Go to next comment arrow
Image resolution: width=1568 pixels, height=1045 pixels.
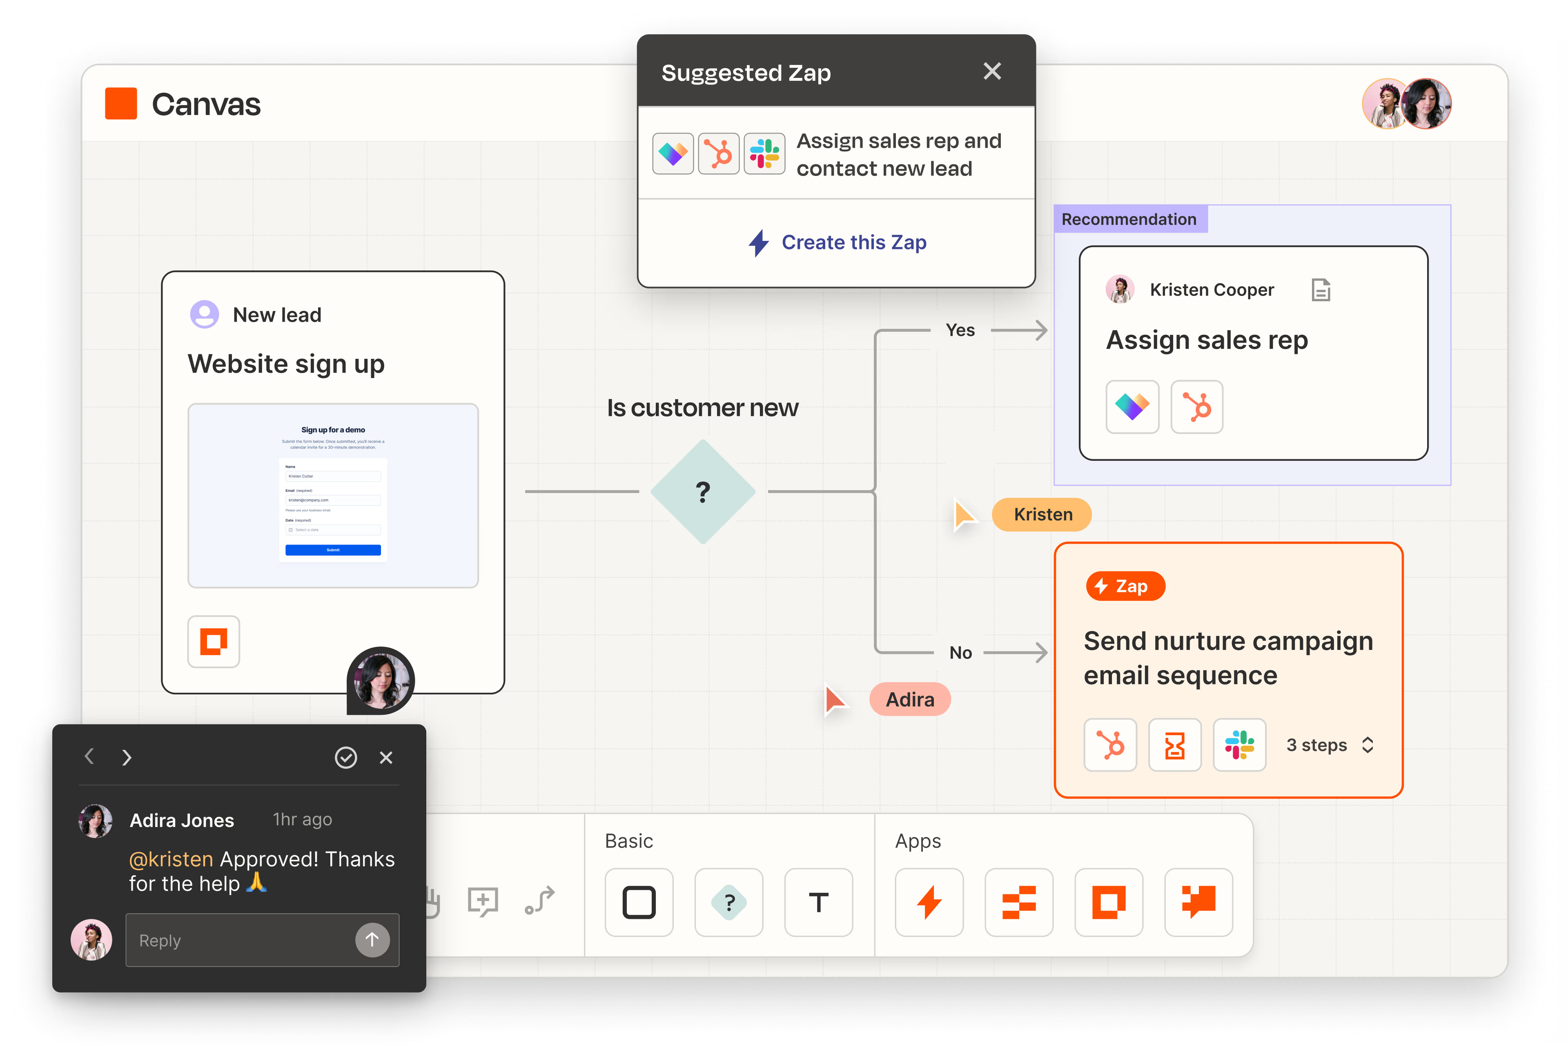click(127, 758)
